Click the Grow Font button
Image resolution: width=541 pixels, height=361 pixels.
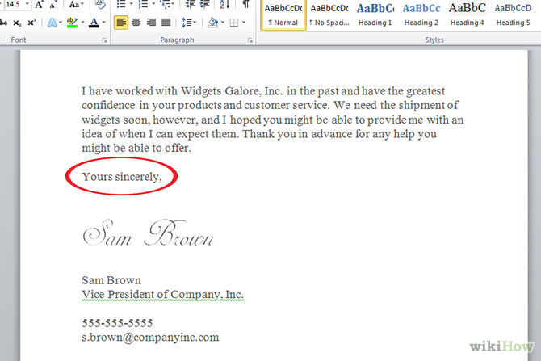click(40, 5)
